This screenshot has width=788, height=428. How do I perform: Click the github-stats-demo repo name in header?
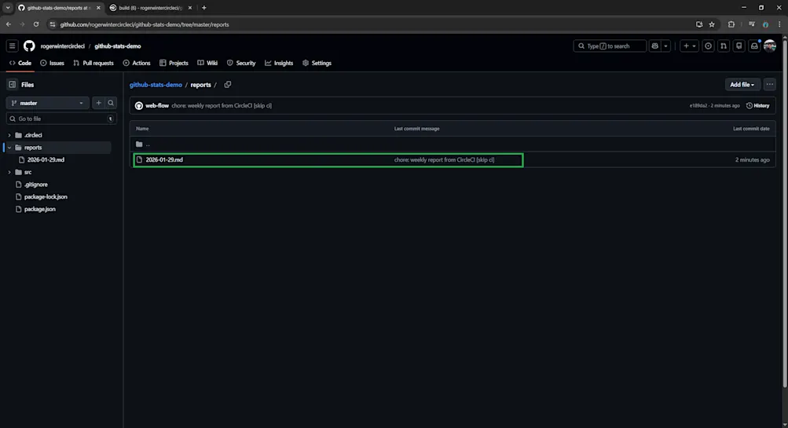(x=118, y=46)
